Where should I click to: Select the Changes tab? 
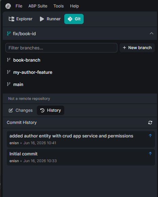[21, 110]
